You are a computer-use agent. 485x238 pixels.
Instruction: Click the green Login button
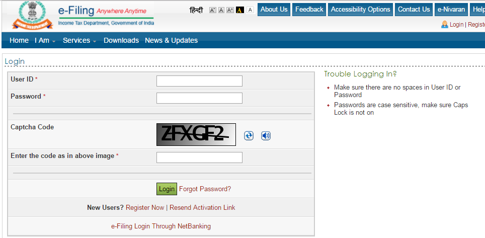(x=167, y=189)
